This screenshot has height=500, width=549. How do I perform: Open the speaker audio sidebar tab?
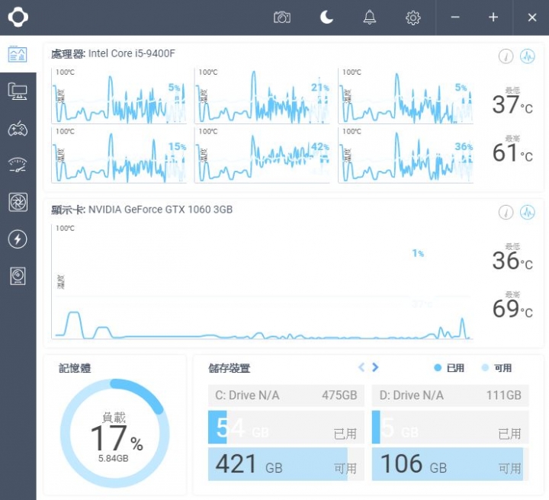[x=18, y=276]
